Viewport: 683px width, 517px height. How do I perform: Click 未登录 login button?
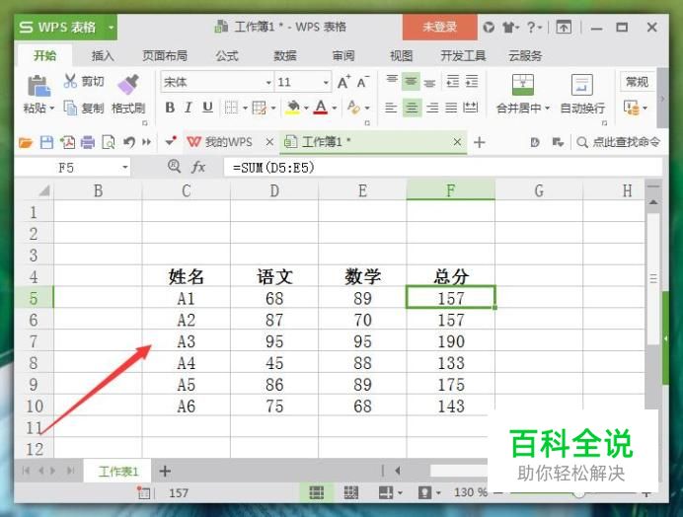(x=439, y=27)
